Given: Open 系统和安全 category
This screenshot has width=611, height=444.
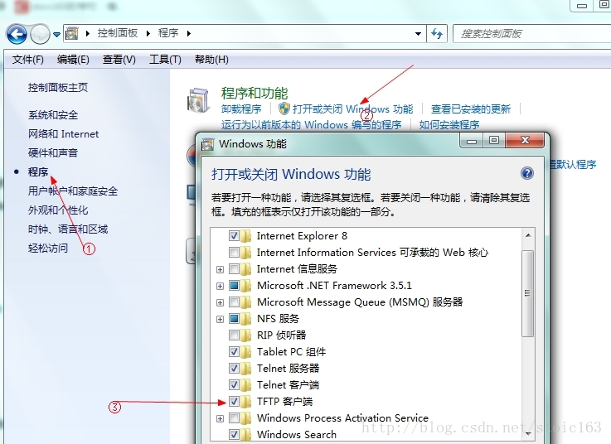Looking at the screenshot, I should point(53,115).
